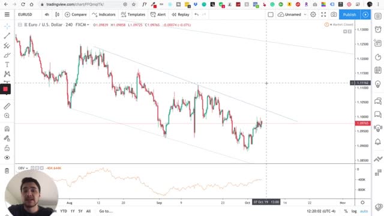
Task: Open the data window grid icon
Action: coord(378,43)
